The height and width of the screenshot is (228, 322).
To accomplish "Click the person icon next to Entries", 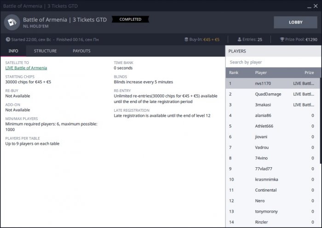I will 239,40.
